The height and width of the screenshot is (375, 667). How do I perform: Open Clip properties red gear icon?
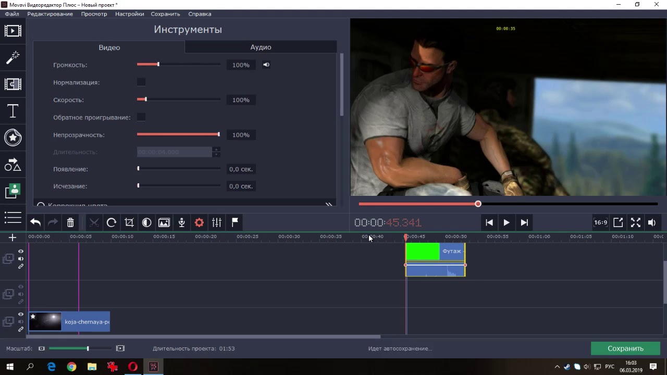click(199, 223)
